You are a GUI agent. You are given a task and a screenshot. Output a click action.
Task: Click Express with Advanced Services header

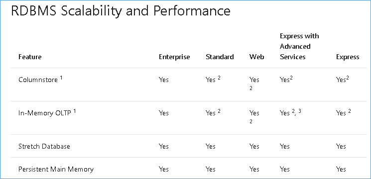pyautogui.click(x=299, y=47)
